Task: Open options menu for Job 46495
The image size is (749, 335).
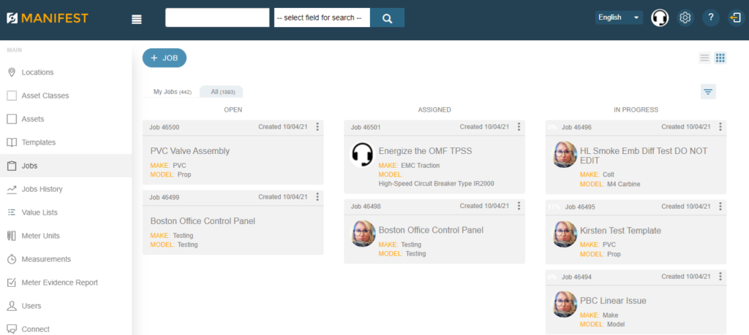Action: (720, 207)
